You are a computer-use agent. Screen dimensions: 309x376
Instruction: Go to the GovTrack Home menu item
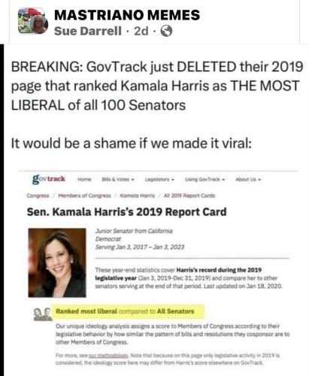click(x=84, y=180)
